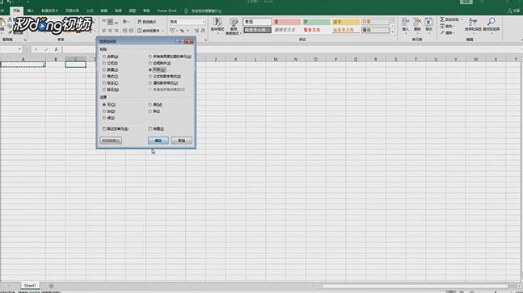Open the 页面布局 (Page Layout) ribbon tab
Screen dimensions: 523x293
pos(73,11)
